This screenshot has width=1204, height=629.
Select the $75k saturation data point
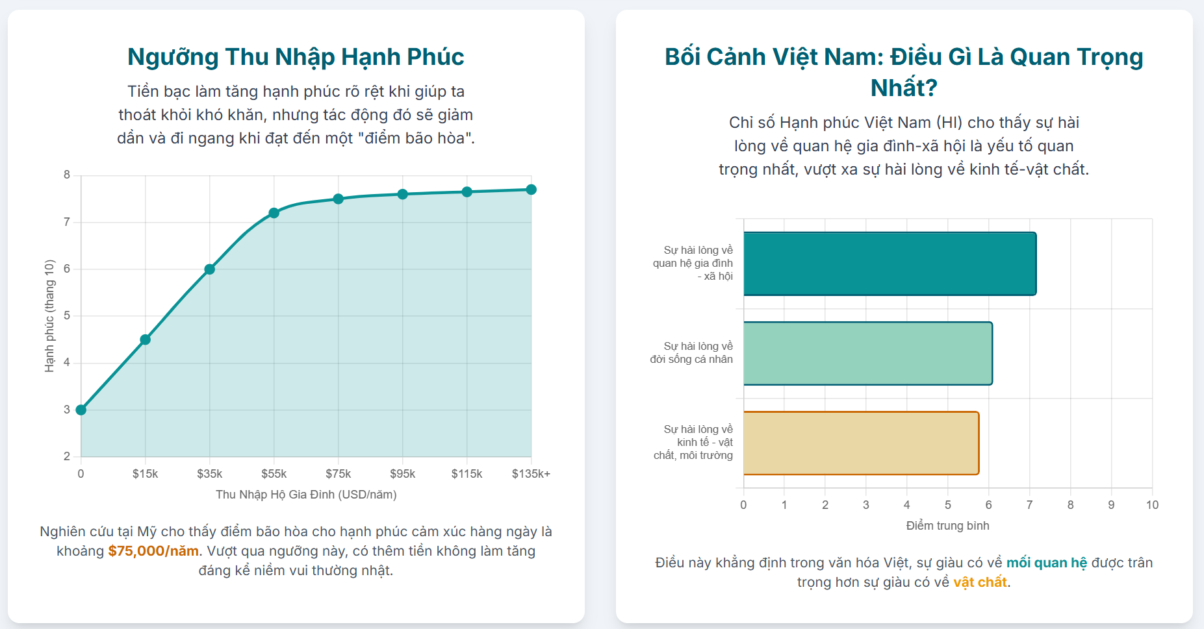point(339,199)
